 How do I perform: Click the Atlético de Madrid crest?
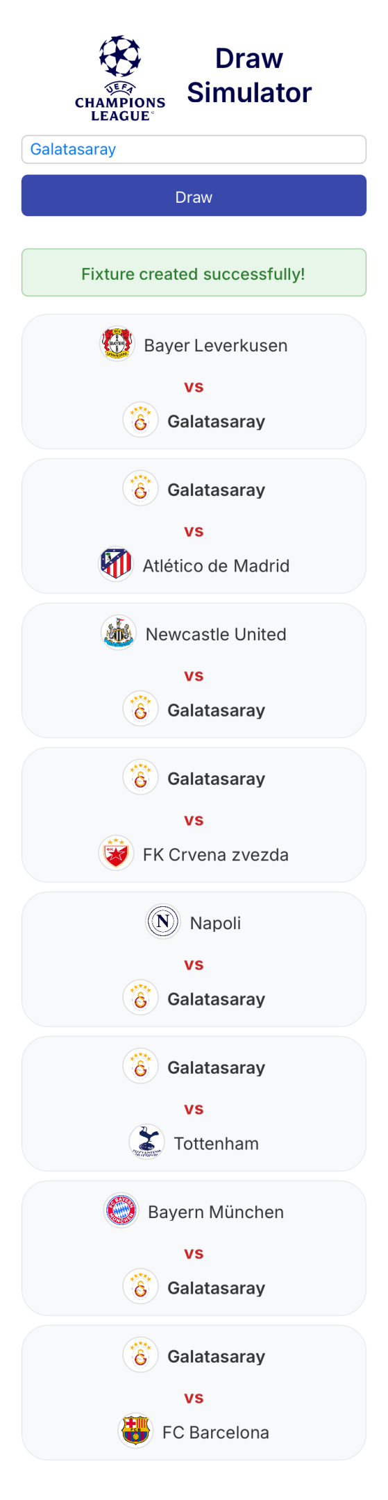coord(116,564)
